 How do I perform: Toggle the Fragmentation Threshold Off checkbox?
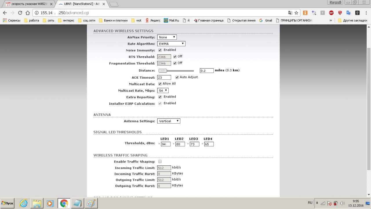coord(175,63)
